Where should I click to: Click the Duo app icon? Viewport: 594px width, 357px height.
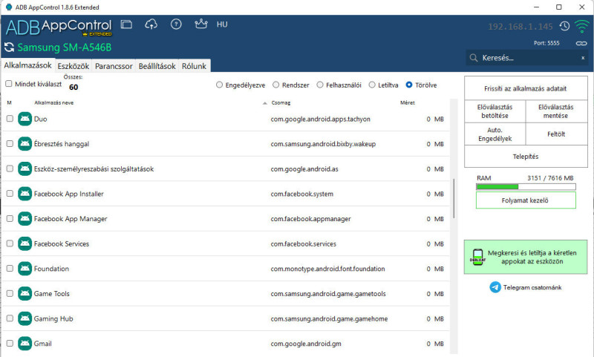[x=25, y=119]
